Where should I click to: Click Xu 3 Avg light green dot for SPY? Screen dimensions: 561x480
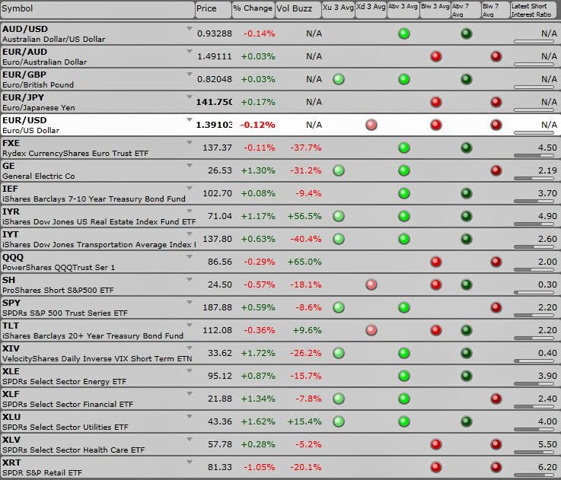[339, 307]
